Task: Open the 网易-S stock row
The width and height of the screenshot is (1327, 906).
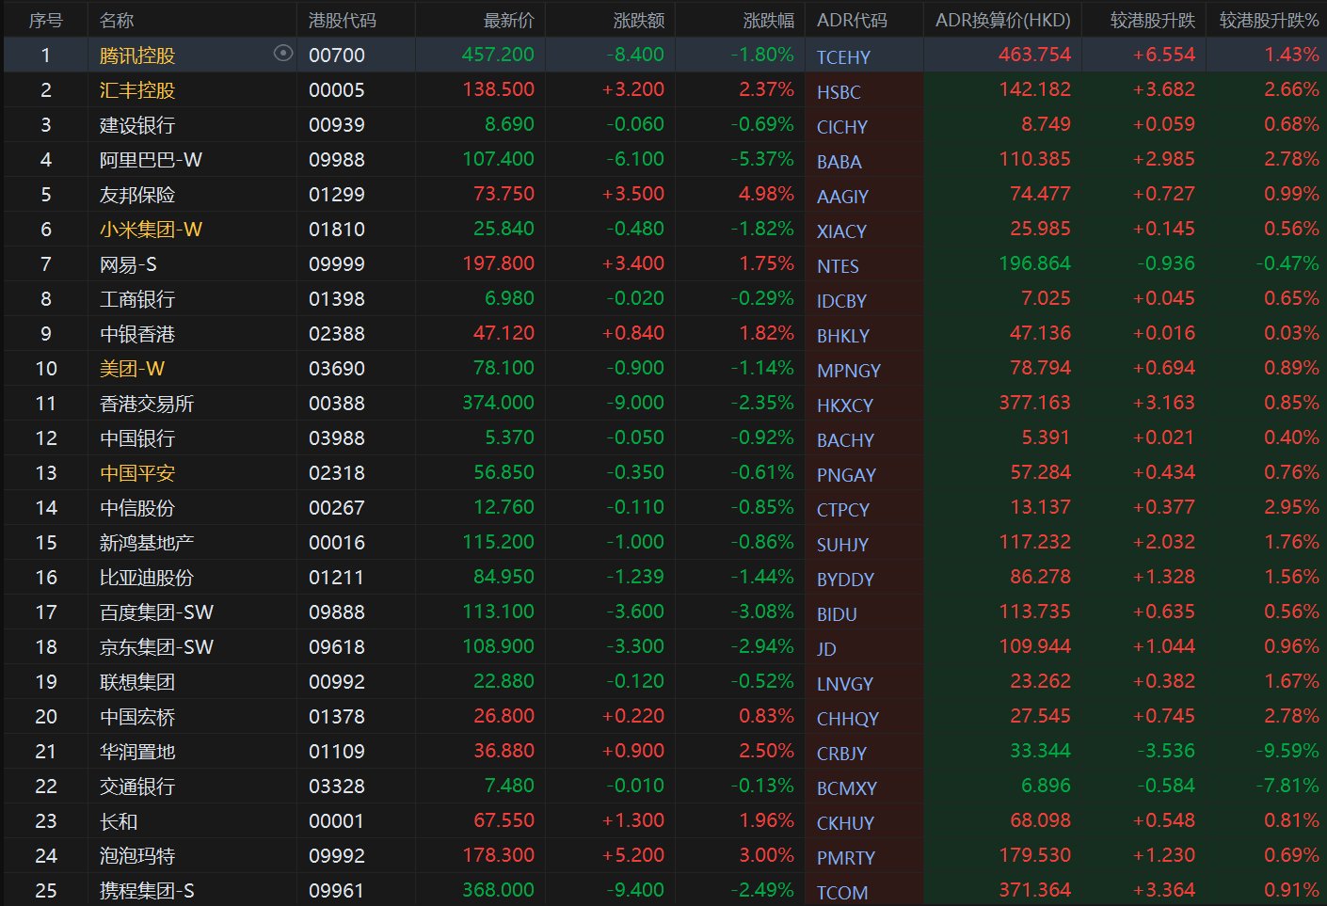Action: [663, 263]
